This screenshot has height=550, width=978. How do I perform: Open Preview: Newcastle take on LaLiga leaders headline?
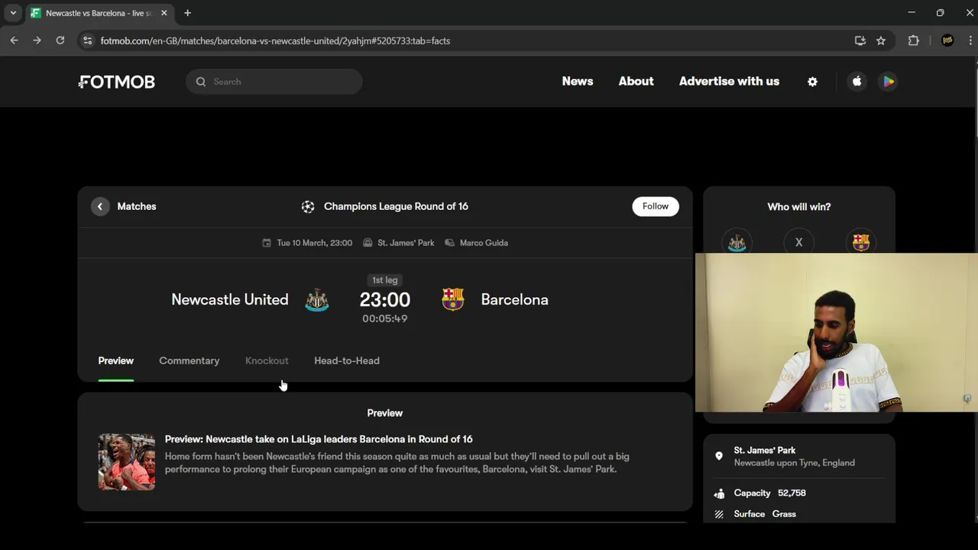click(319, 439)
